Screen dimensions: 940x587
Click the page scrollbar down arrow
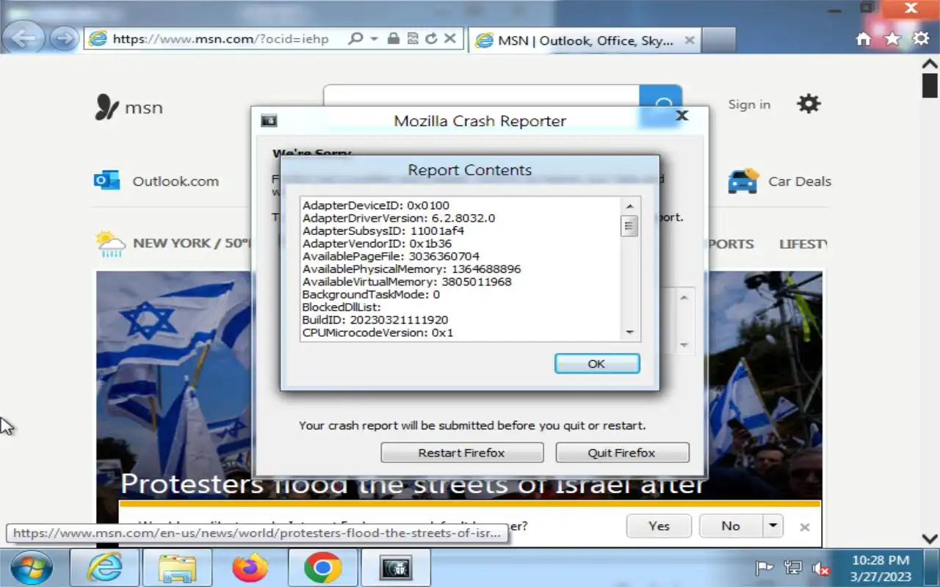(930, 538)
